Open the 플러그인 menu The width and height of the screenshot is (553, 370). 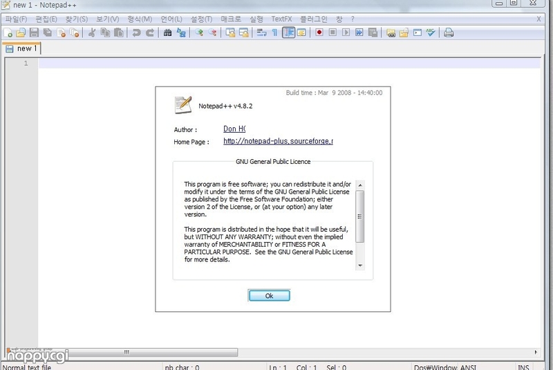(313, 19)
